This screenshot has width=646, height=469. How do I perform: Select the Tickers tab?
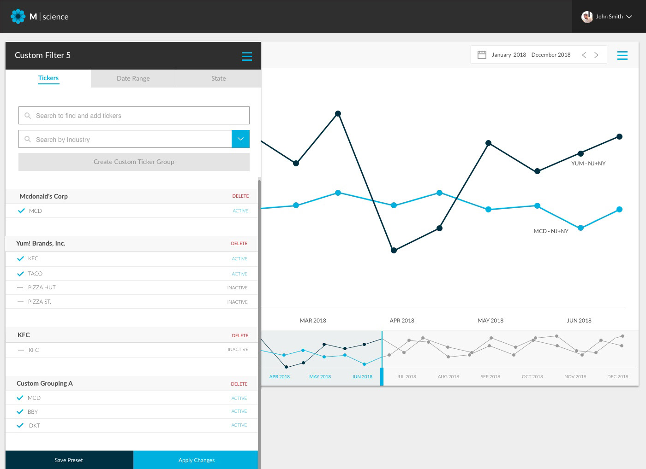coord(48,78)
